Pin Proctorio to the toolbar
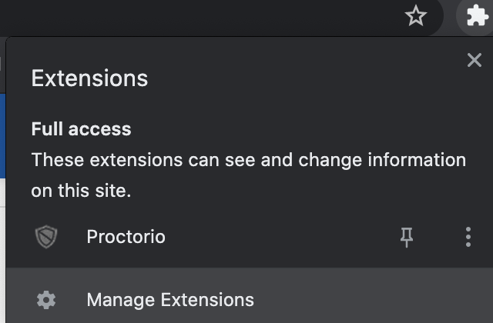Viewport: 493px width, 323px height. (407, 237)
